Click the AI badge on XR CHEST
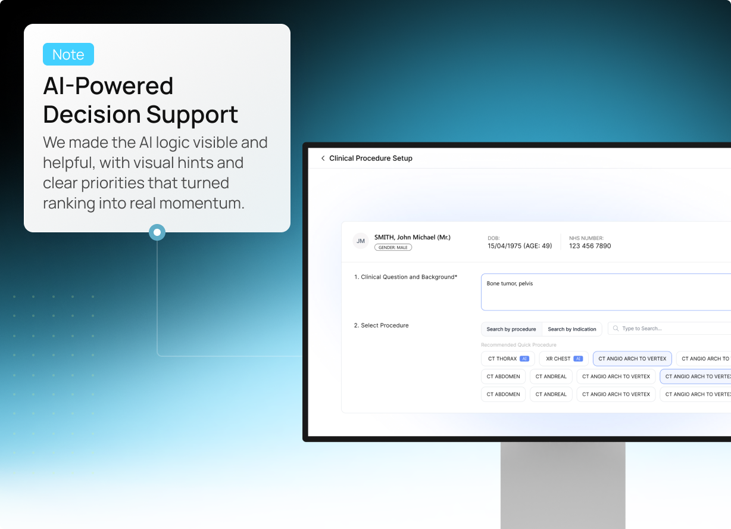The height and width of the screenshot is (529, 731). (577, 359)
